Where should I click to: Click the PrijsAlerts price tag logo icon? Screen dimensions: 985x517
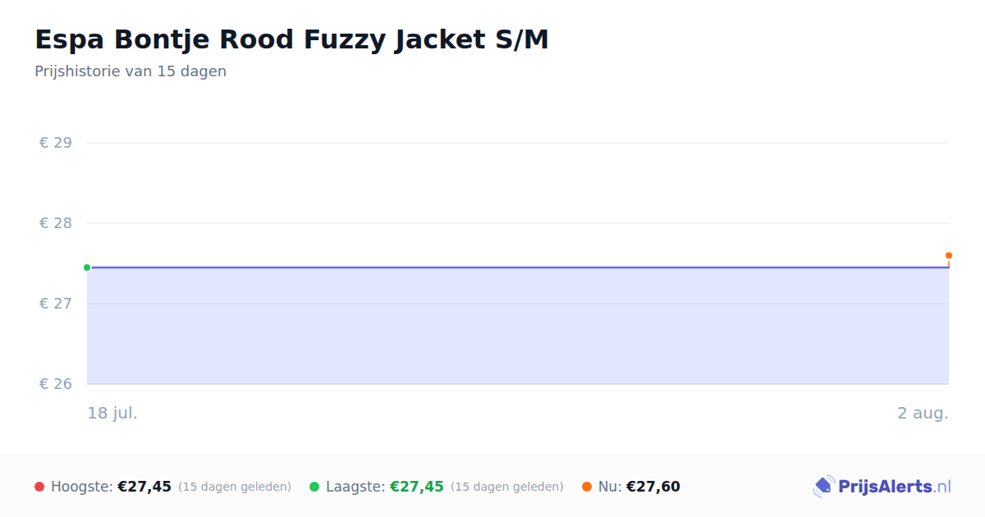pyautogui.click(x=823, y=487)
